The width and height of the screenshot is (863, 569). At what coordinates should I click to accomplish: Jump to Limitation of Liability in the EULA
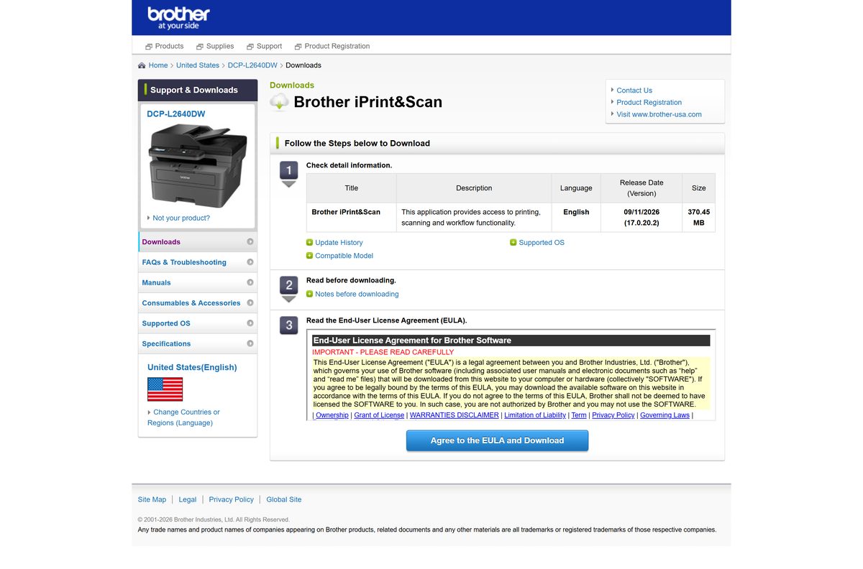(x=535, y=415)
